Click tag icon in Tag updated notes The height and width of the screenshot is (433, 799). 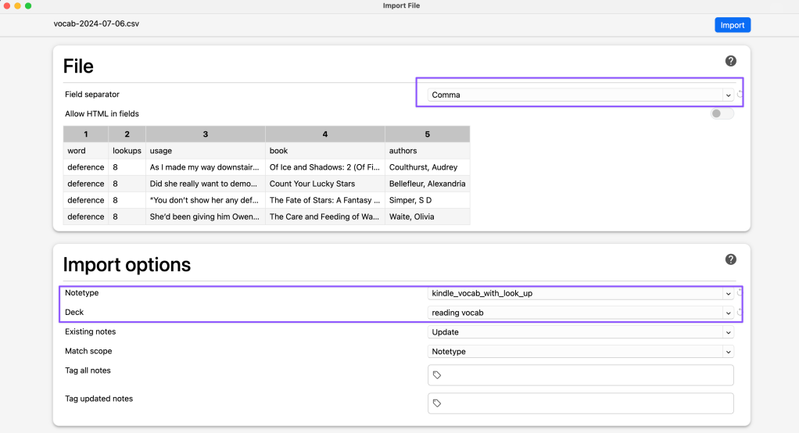[437, 403]
